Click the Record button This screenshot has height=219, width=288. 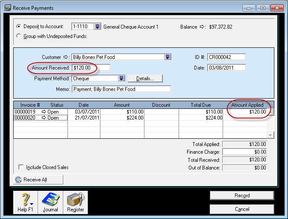(241, 196)
